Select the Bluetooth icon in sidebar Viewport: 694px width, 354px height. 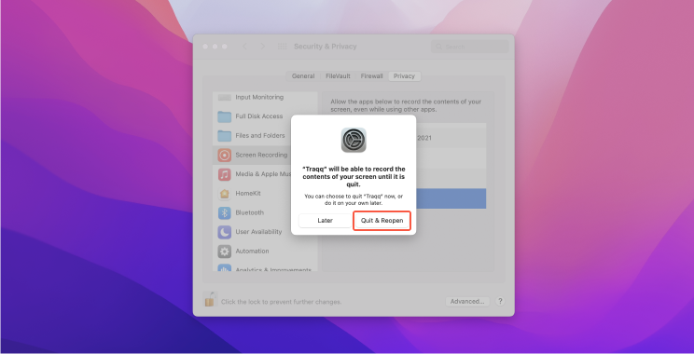click(x=225, y=212)
